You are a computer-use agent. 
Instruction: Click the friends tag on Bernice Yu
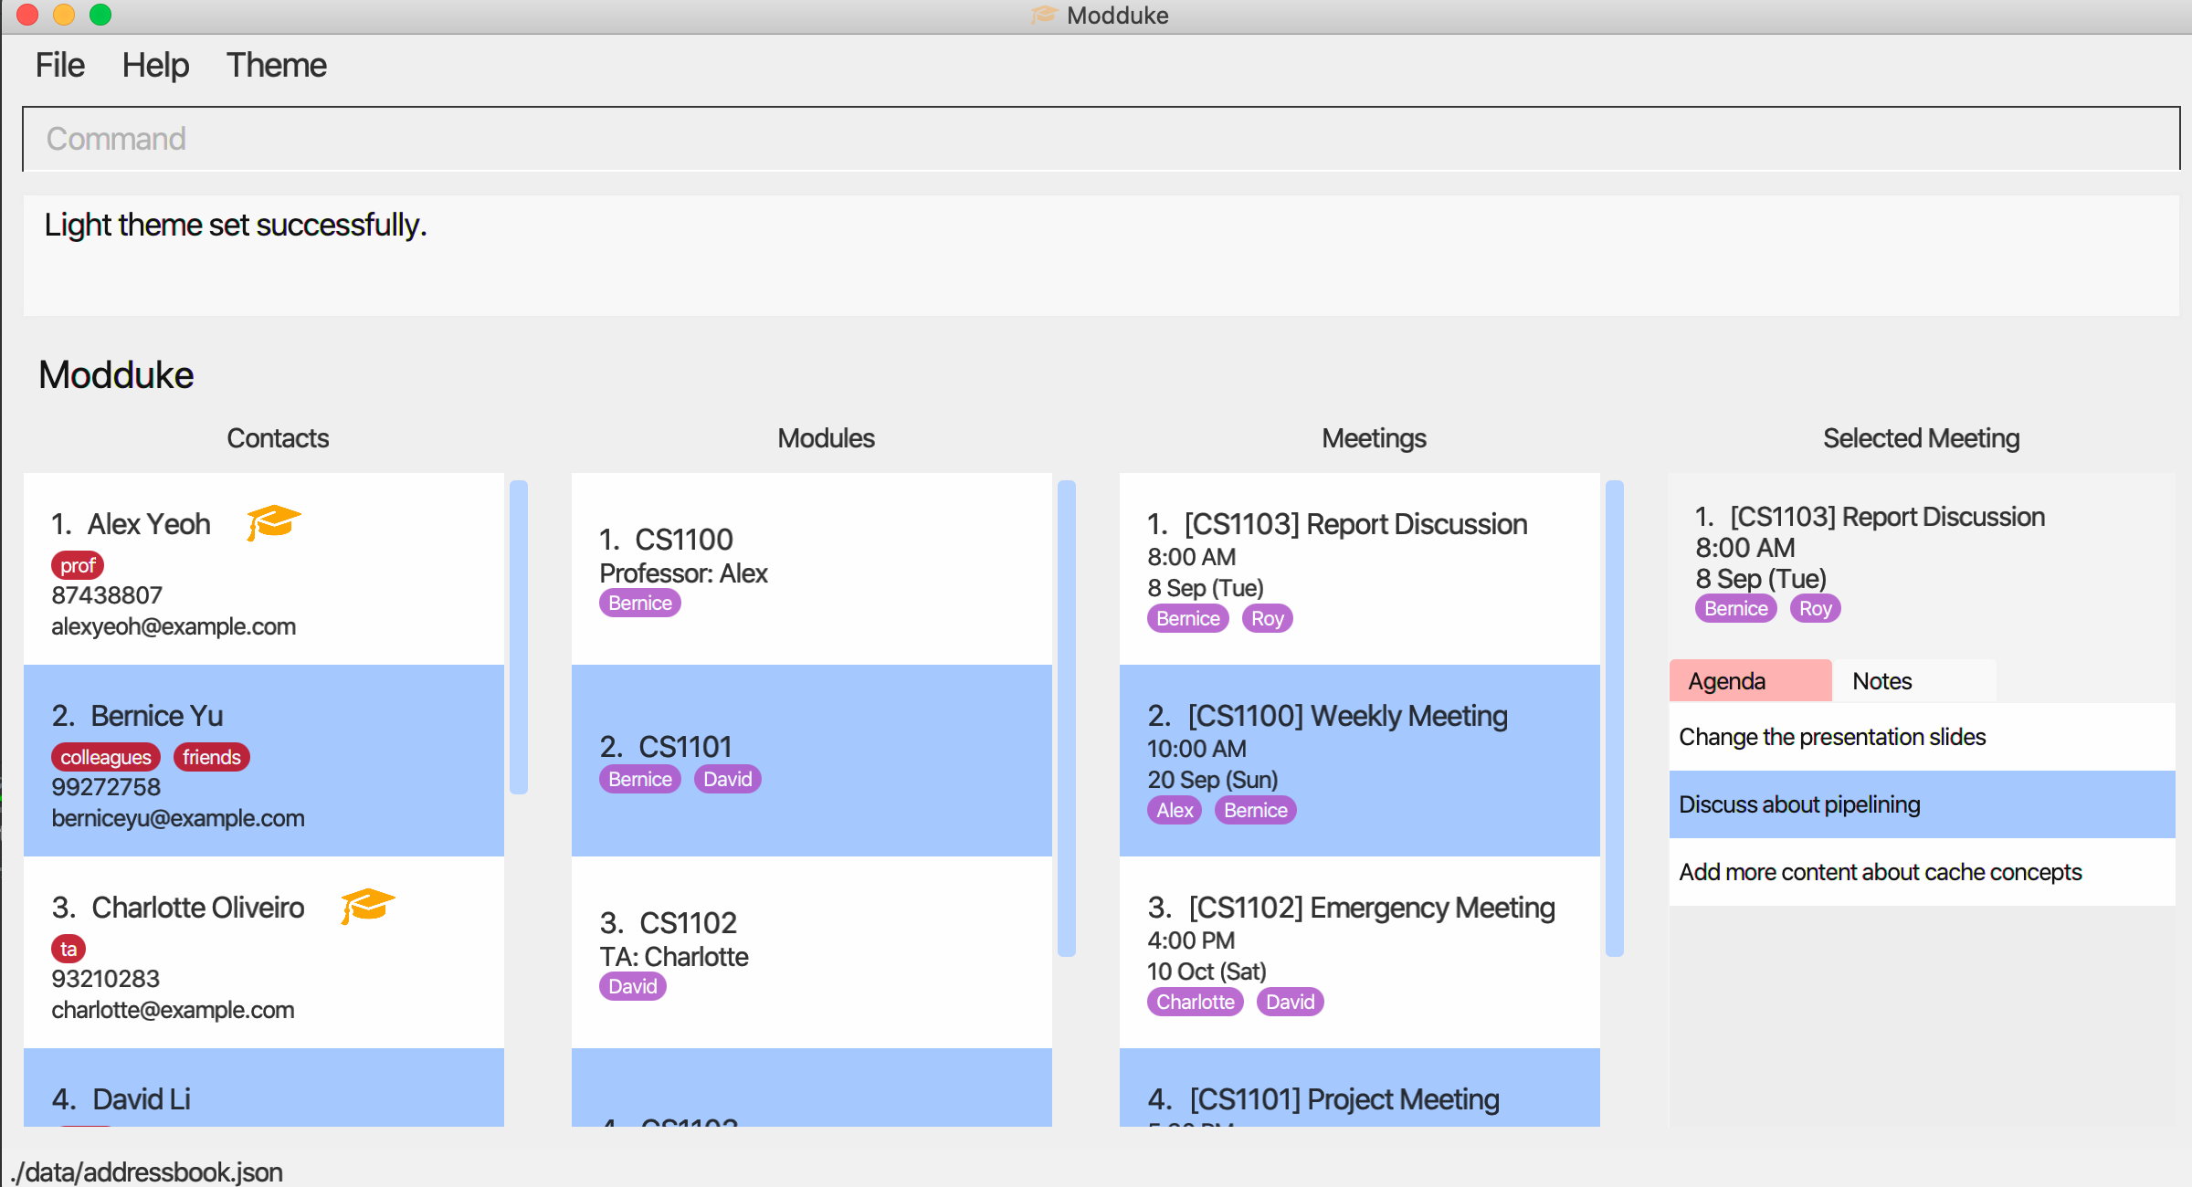[x=211, y=757]
